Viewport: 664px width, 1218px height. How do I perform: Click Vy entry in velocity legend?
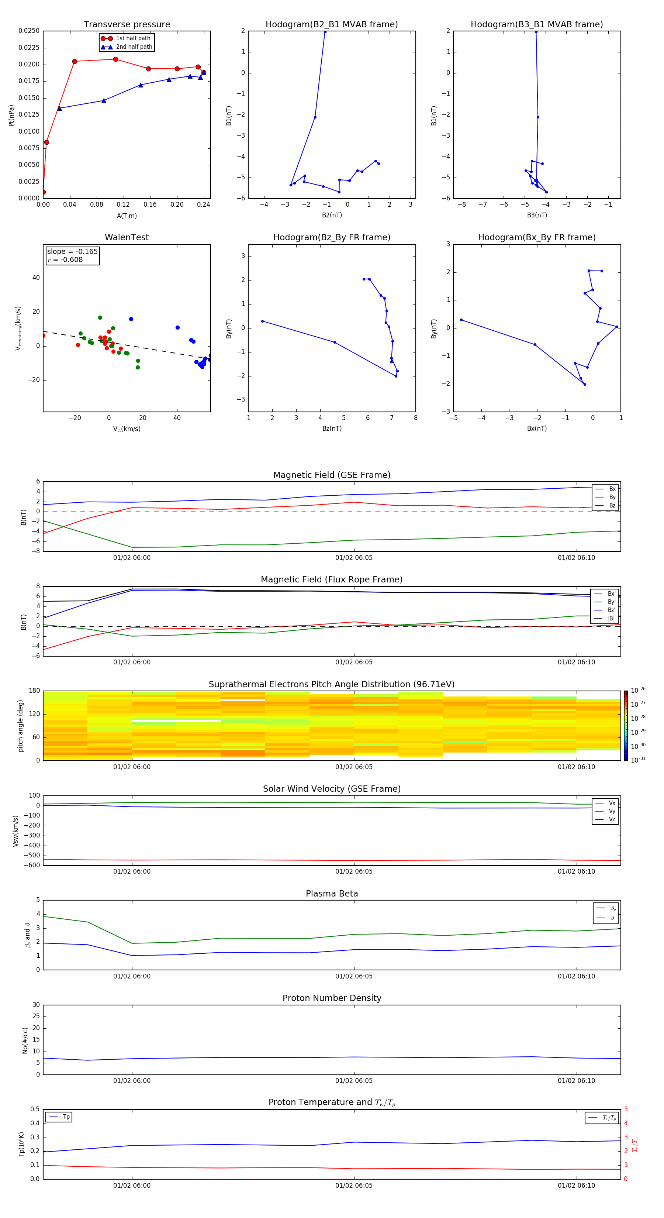coord(605,811)
